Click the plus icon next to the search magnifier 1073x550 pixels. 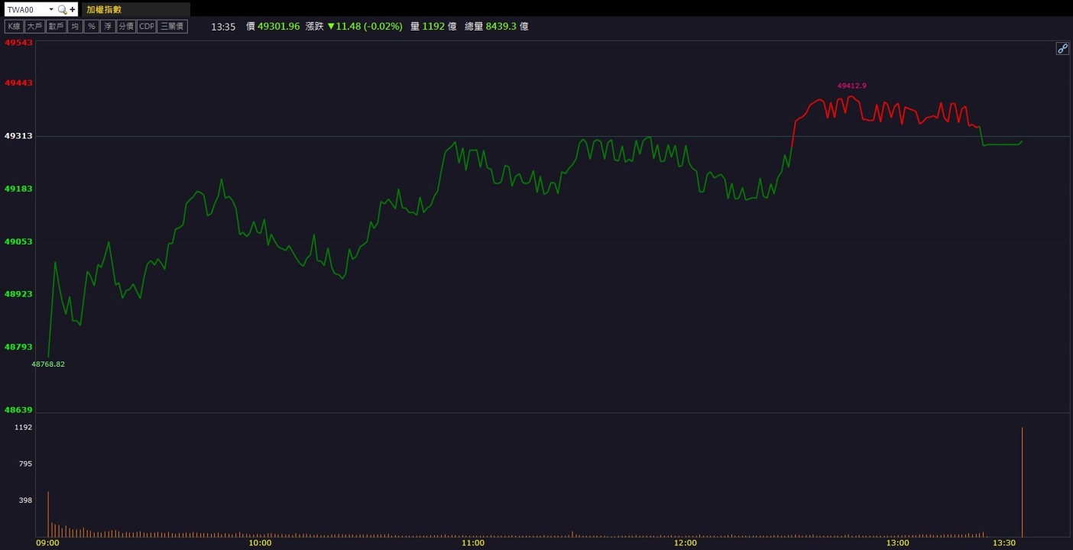73,10
